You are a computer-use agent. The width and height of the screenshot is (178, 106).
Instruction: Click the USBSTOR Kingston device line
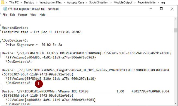(x=85, y=70)
